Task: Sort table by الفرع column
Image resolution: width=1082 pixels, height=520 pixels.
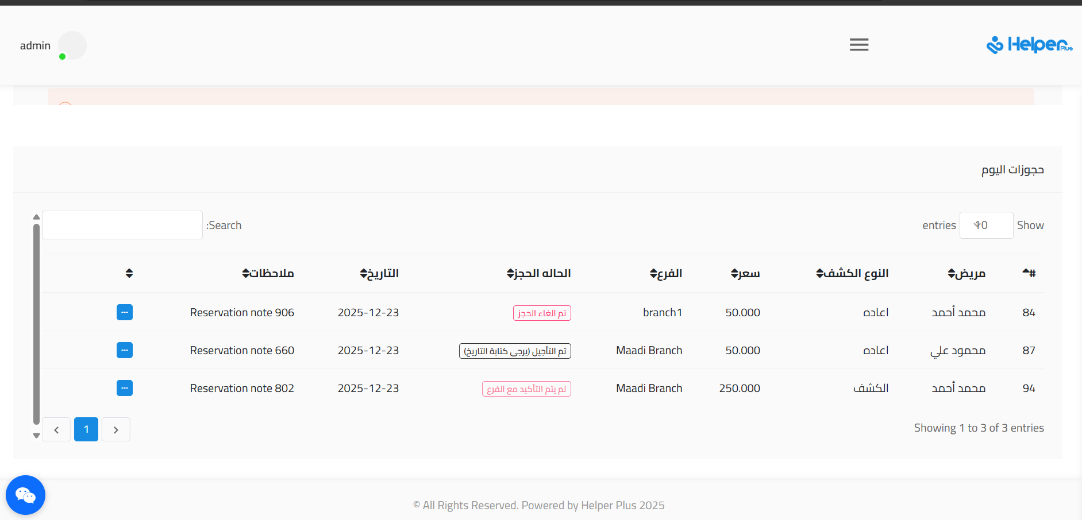Action: pyautogui.click(x=666, y=273)
